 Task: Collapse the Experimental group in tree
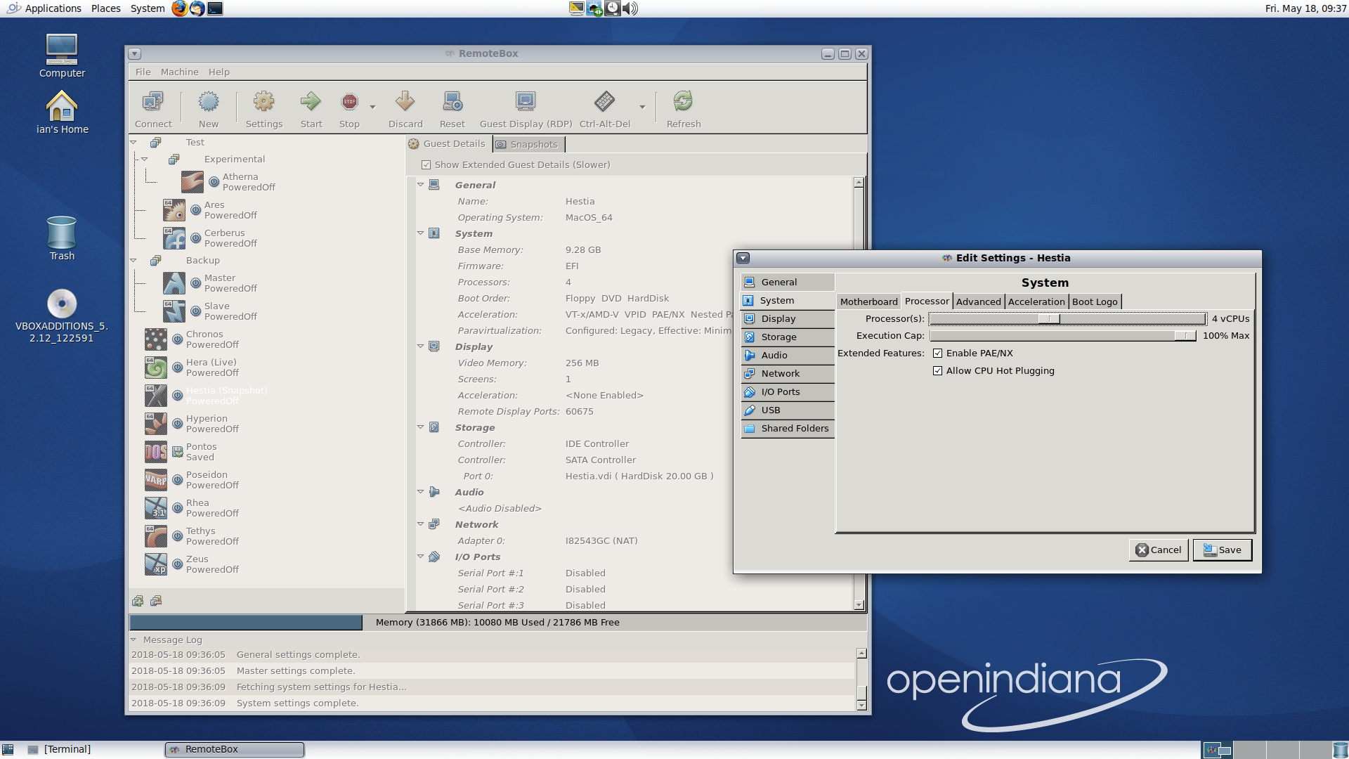pyautogui.click(x=145, y=160)
